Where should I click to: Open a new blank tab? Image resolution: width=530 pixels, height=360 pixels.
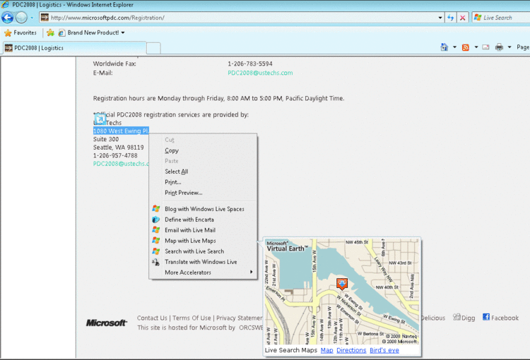pos(153,48)
